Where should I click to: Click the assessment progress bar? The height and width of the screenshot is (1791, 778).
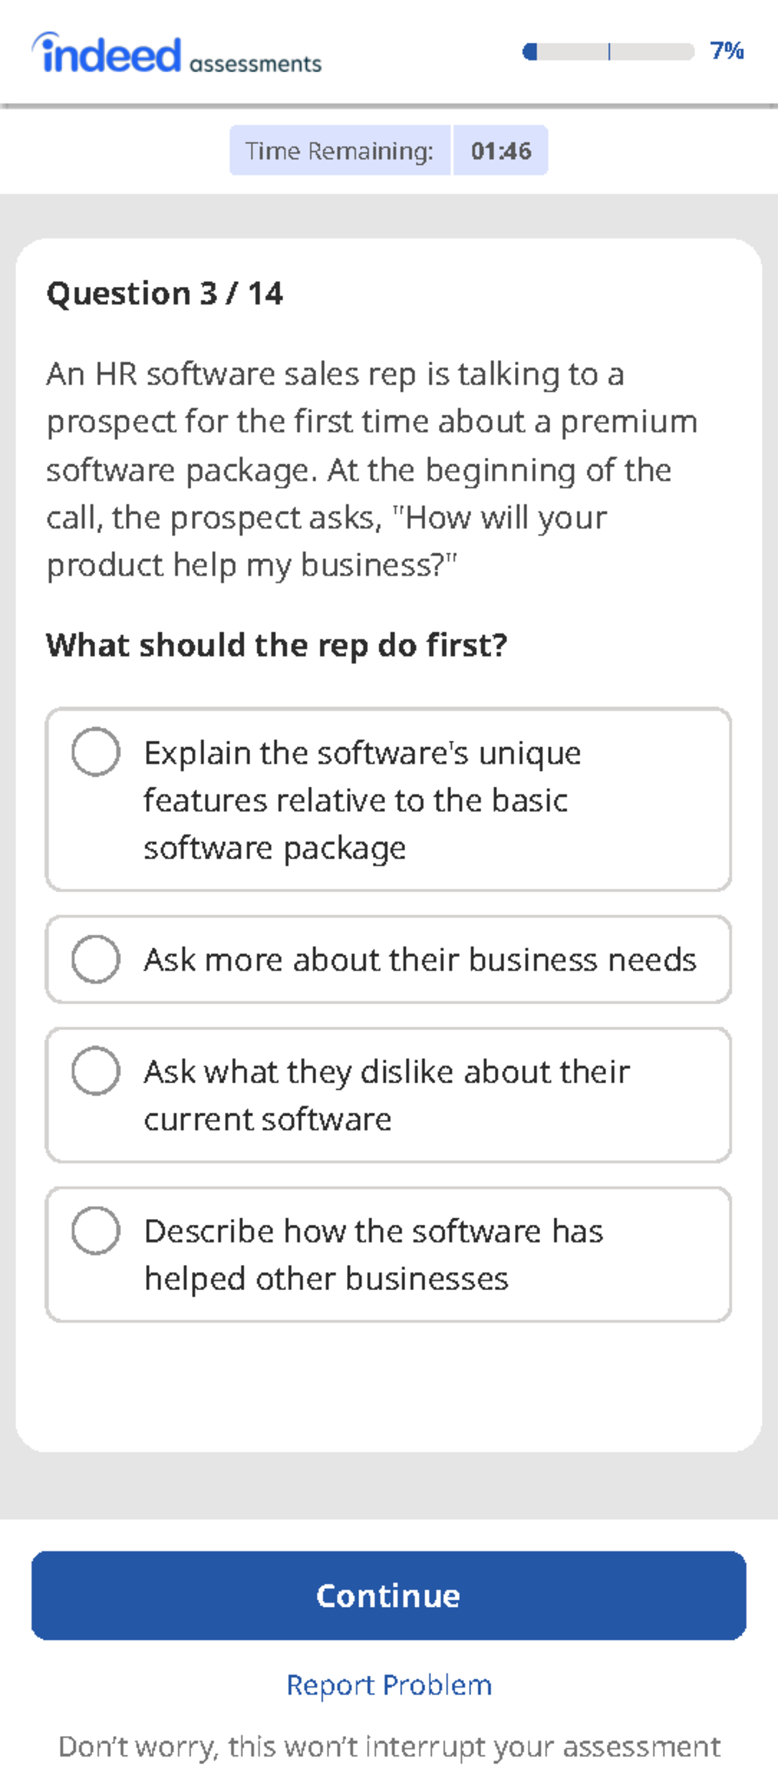608,51
